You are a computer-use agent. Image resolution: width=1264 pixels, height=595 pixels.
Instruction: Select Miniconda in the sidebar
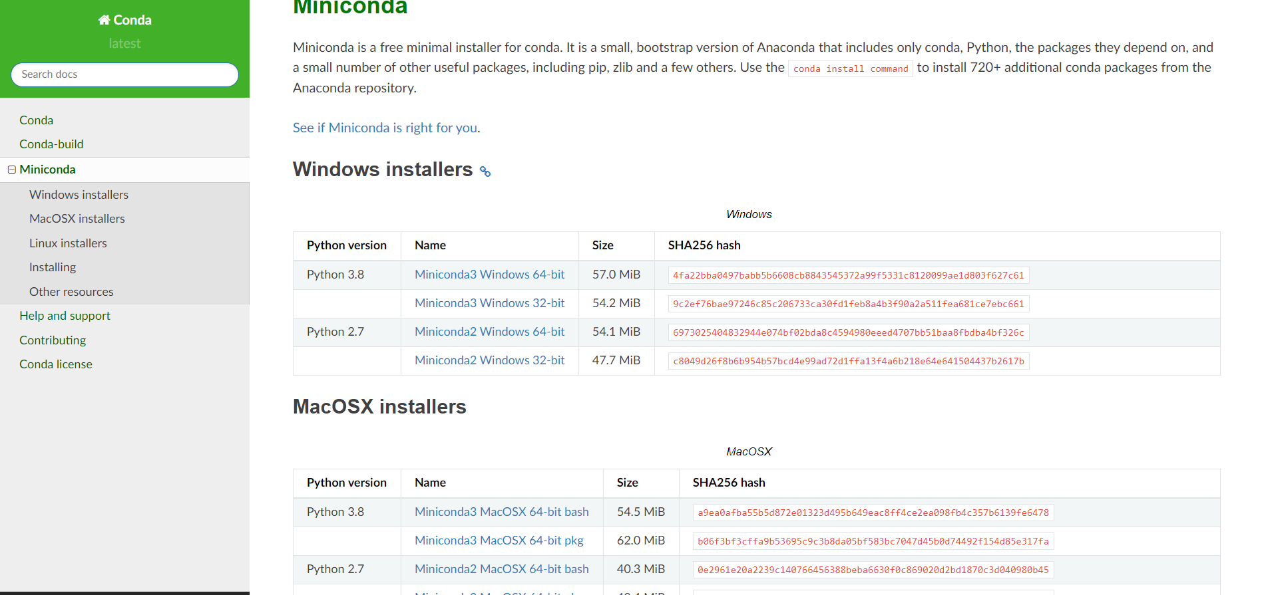47,170
